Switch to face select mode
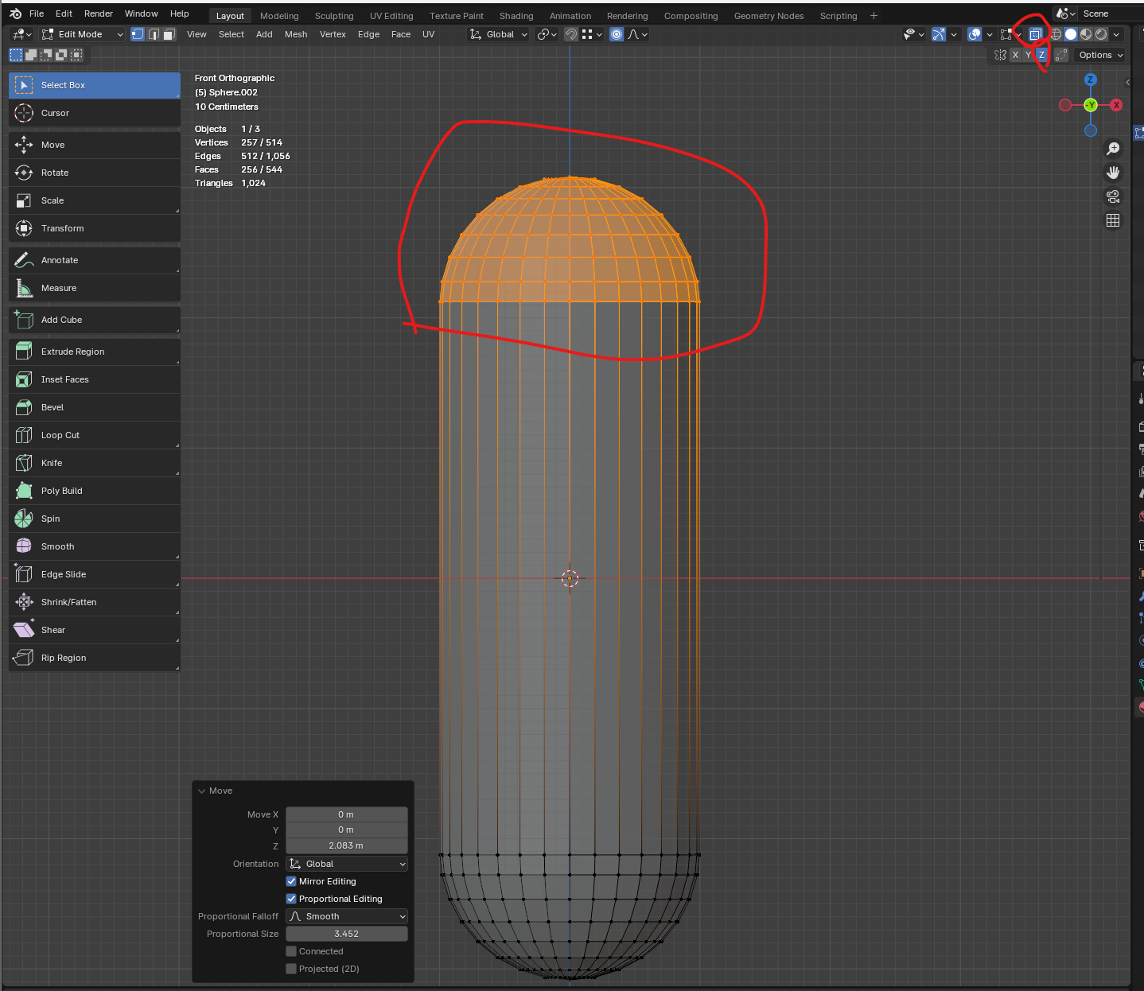 coord(169,34)
